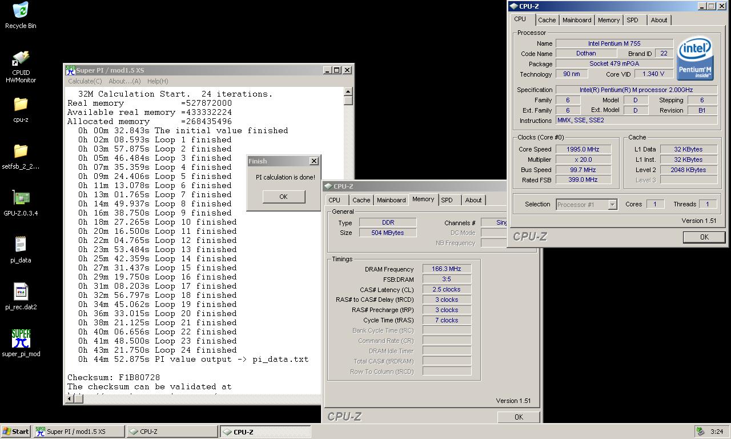Click OK in the CPU-Z CPU window
The height and width of the screenshot is (439, 731).
[x=704, y=237]
